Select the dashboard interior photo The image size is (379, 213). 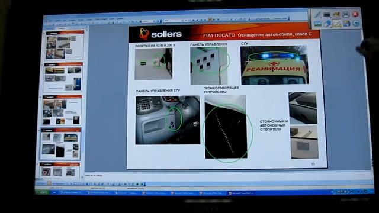[168, 120]
